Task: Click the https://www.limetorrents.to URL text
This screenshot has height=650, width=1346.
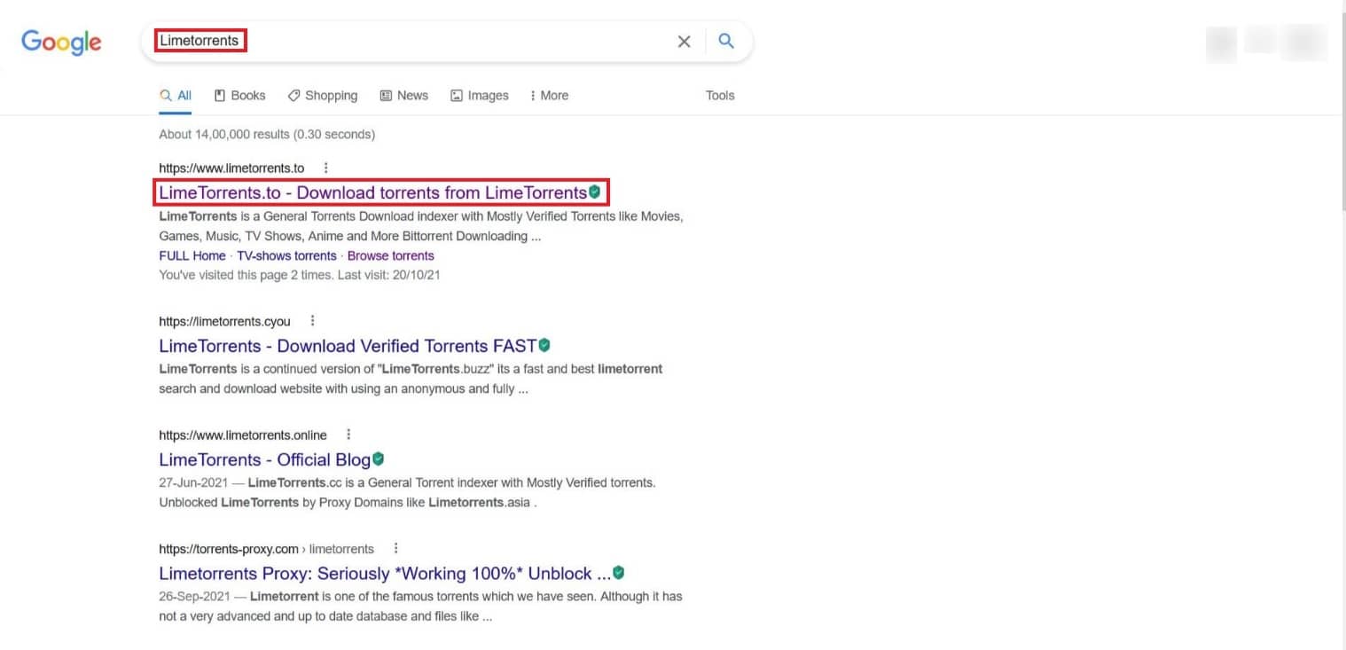Action: coord(231,168)
